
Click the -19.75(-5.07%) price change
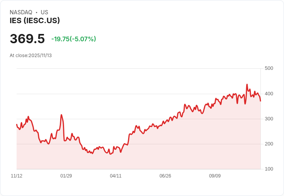tap(73, 39)
